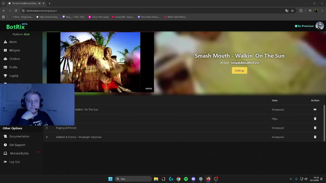Click the address bar URL
Image resolution: width=326 pixels, height=183 pixels.
[42, 11]
